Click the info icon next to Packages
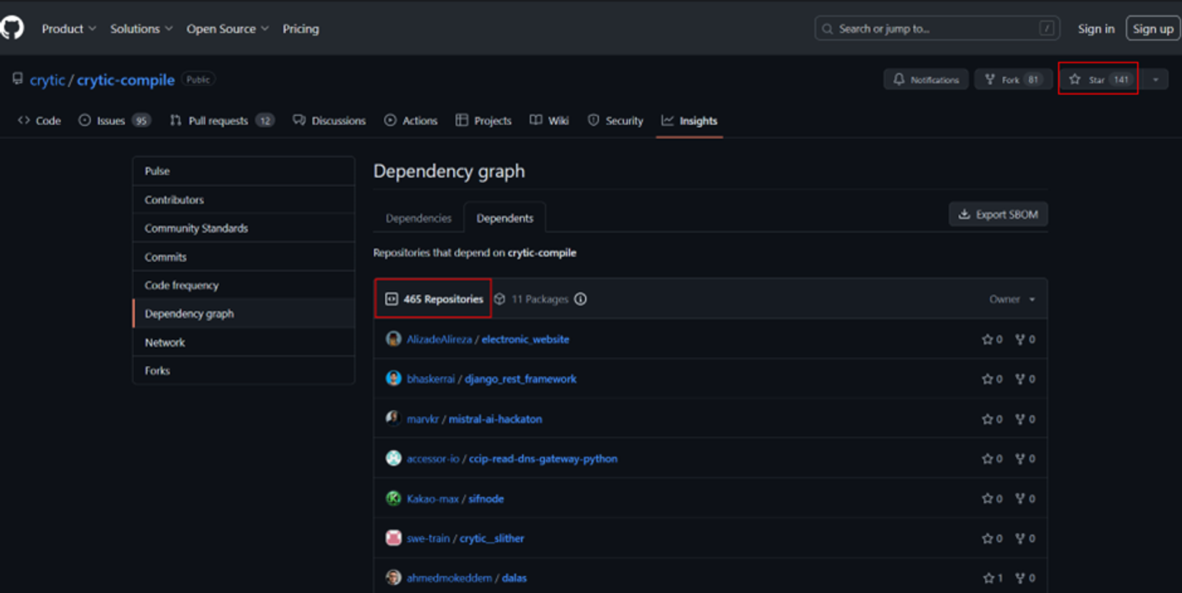1182x593 pixels. [581, 299]
